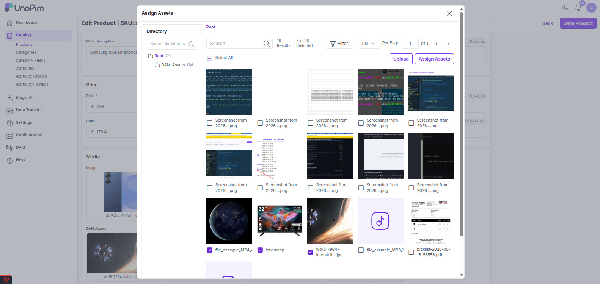Screen dimensions: 600x284
Task: Click the directory search magnifier icon
Action: click(192, 44)
